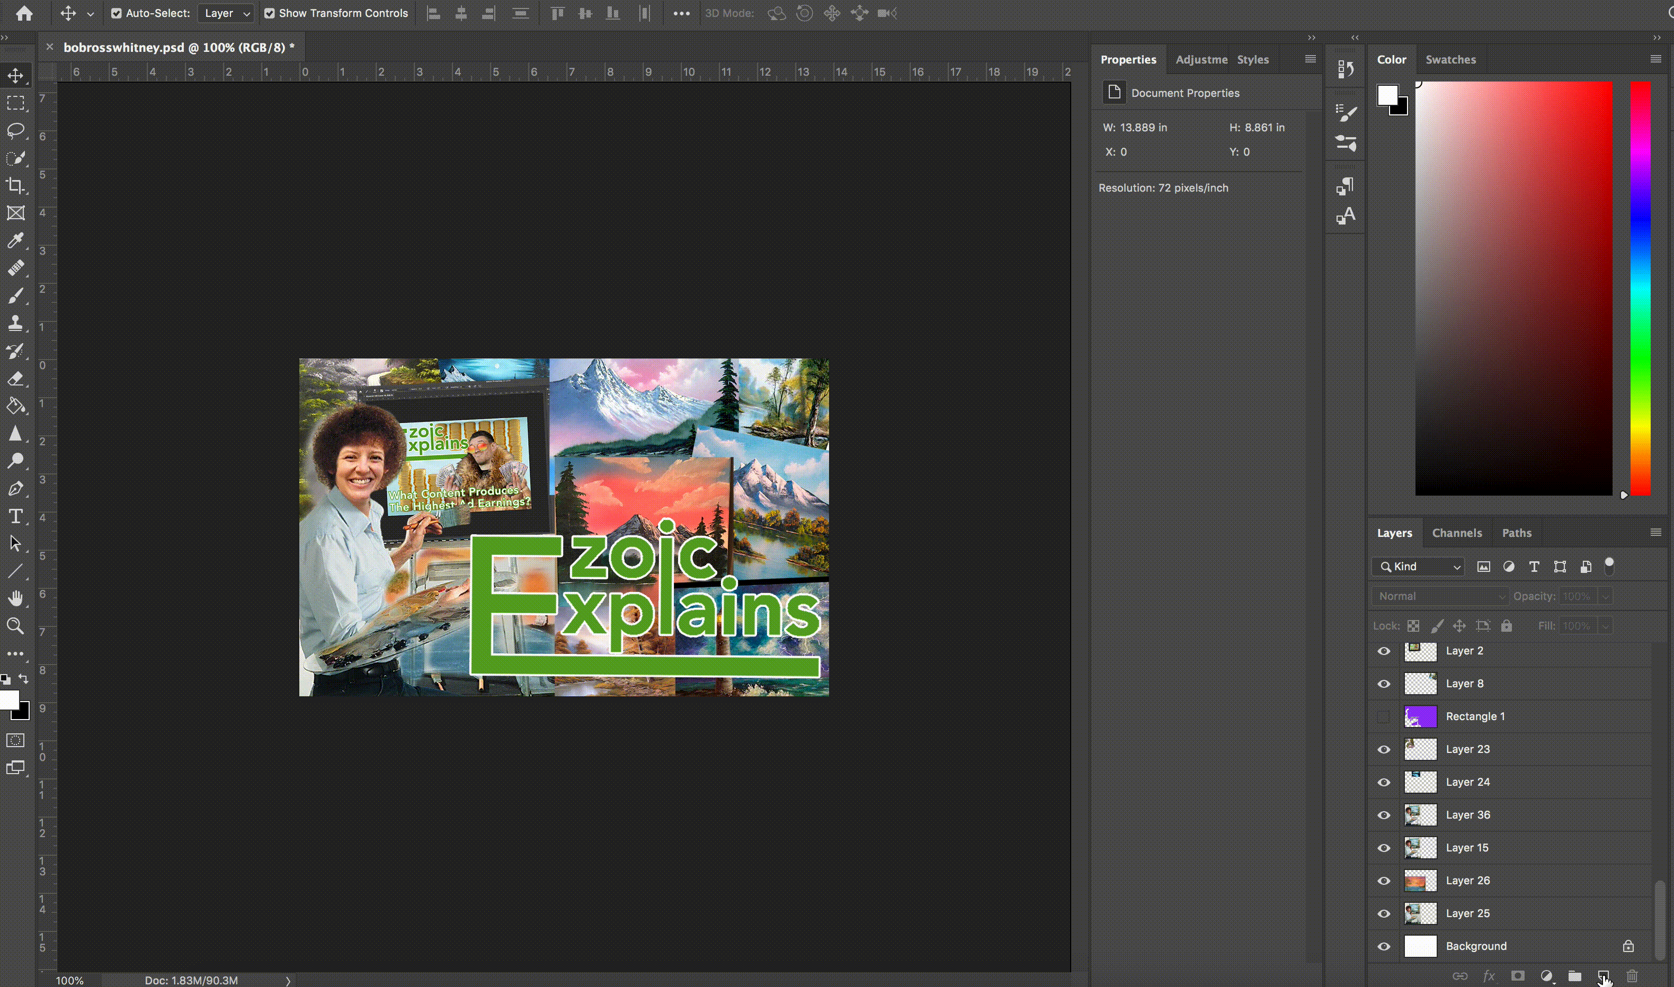Select the Move tool in toolbar
This screenshot has height=987, width=1674.
click(x=16, y=76)
